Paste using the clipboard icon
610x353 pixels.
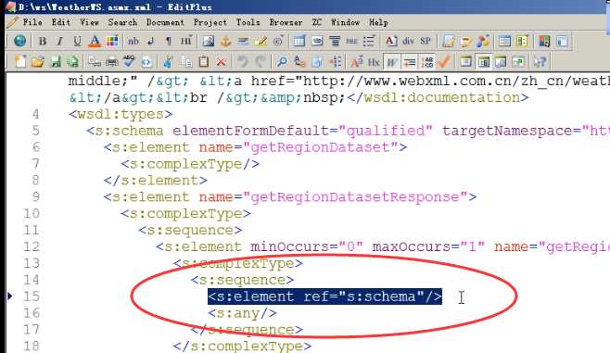coord(203,61)
